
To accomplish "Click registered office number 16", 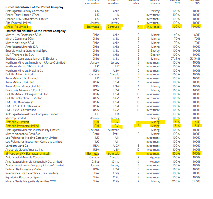I will pos(138,161).
